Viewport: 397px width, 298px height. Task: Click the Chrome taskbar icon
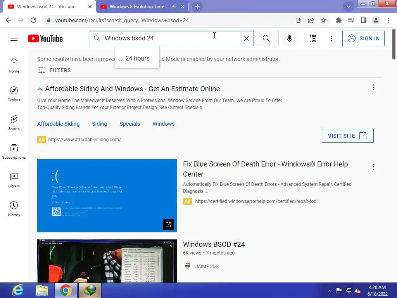[x=66, y=290]
